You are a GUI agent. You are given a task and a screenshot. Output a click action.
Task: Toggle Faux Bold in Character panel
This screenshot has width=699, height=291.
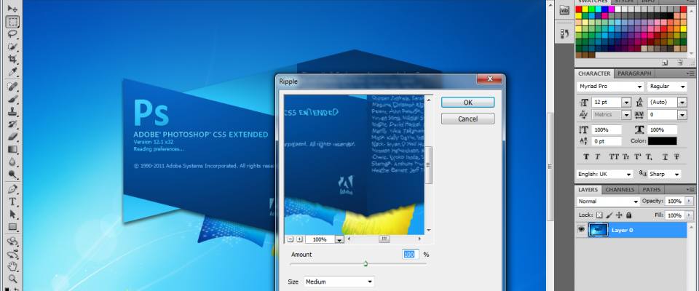585,157
